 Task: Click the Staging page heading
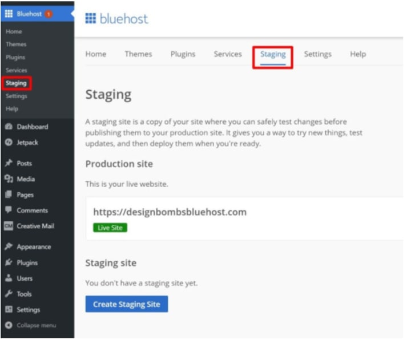tap(108, 95)
